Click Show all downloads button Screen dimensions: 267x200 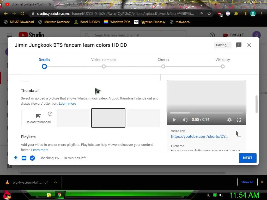click(247, 182)
